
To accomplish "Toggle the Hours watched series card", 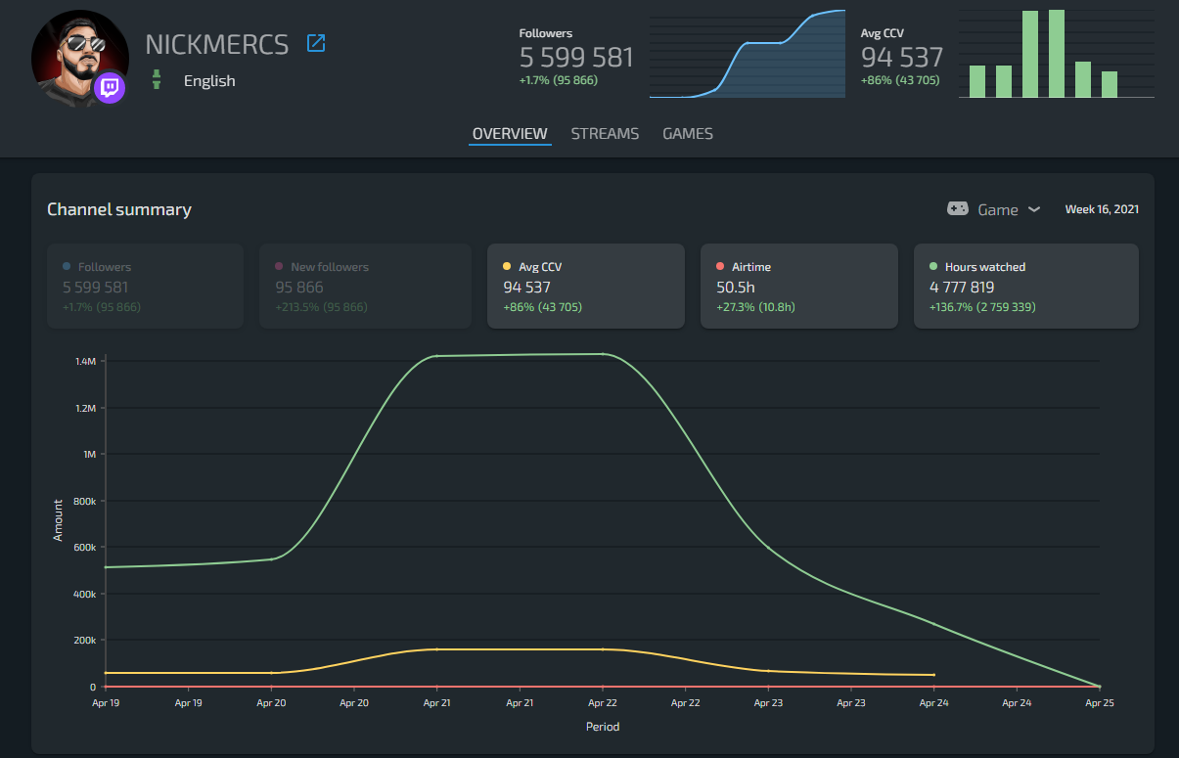I will pos(1025,286).
